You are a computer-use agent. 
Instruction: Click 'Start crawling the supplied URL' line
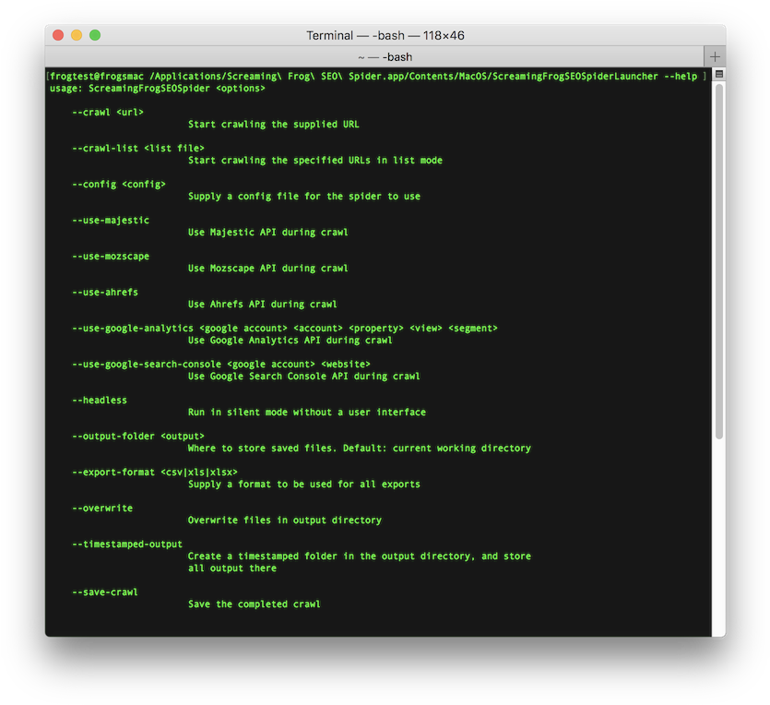point(274,125)
